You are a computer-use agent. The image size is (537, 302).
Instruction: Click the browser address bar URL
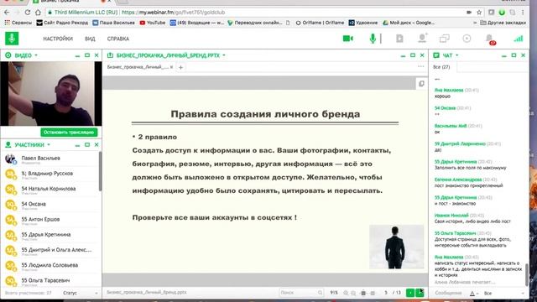tap(174, 13)
